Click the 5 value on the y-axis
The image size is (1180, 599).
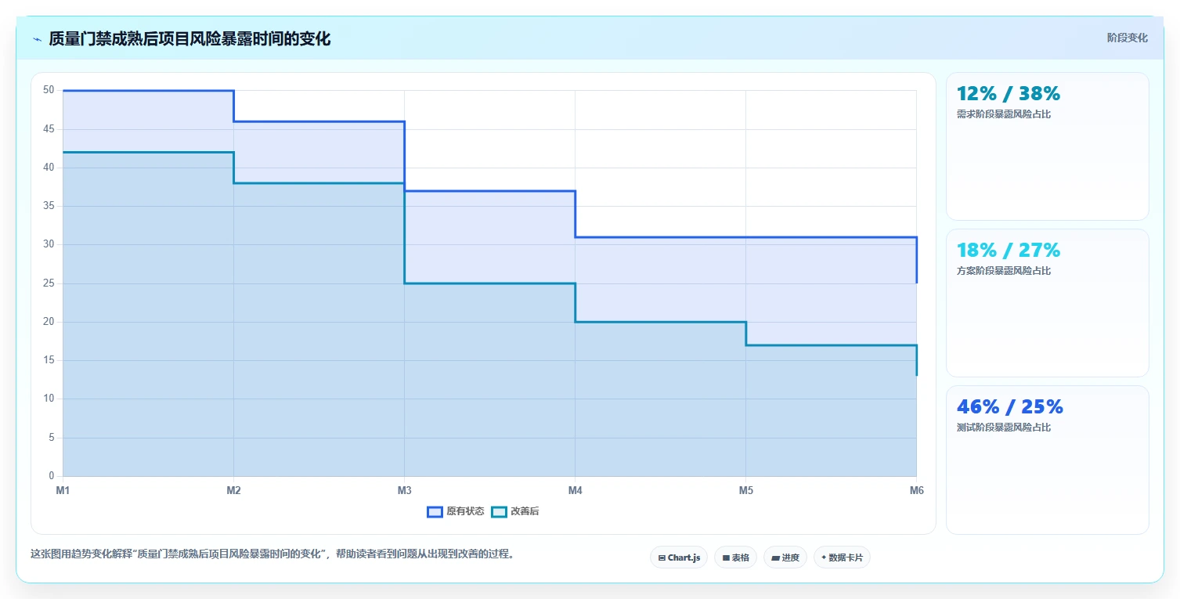click(x=52, y=438)
